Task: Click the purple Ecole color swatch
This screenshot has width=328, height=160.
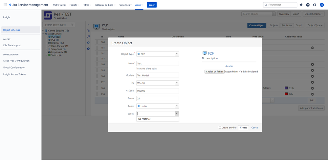Action: click(286, 88)
